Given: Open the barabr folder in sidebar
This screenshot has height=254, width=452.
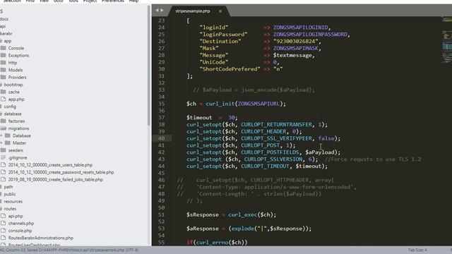Looking at the screenshot, I should coord(6,33).
